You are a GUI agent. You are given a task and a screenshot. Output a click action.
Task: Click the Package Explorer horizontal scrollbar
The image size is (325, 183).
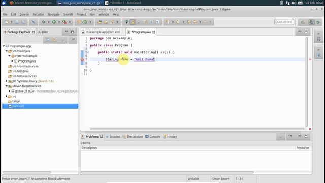click(x=27, y=172)
